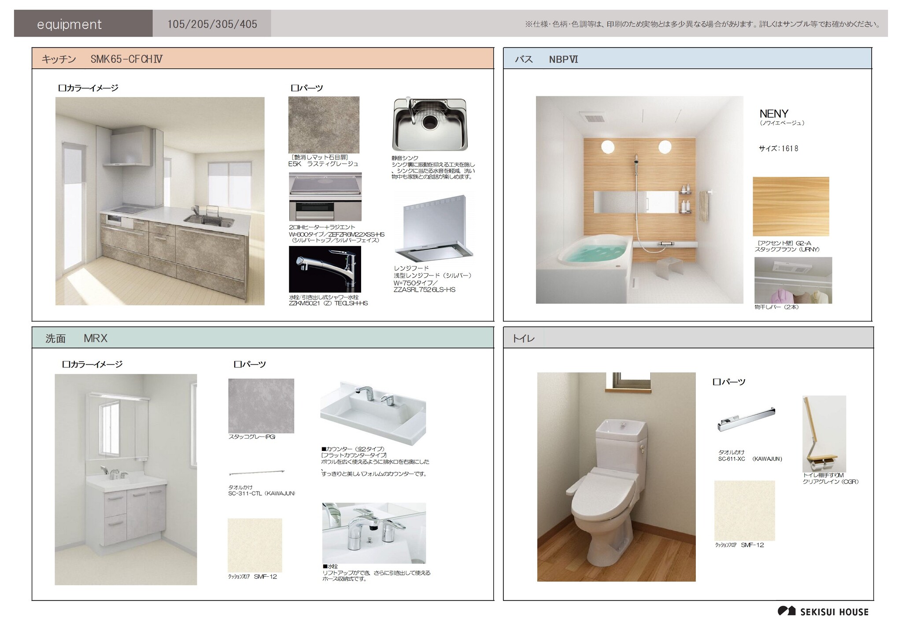Open the bathroom NENY rendering image

639,200
